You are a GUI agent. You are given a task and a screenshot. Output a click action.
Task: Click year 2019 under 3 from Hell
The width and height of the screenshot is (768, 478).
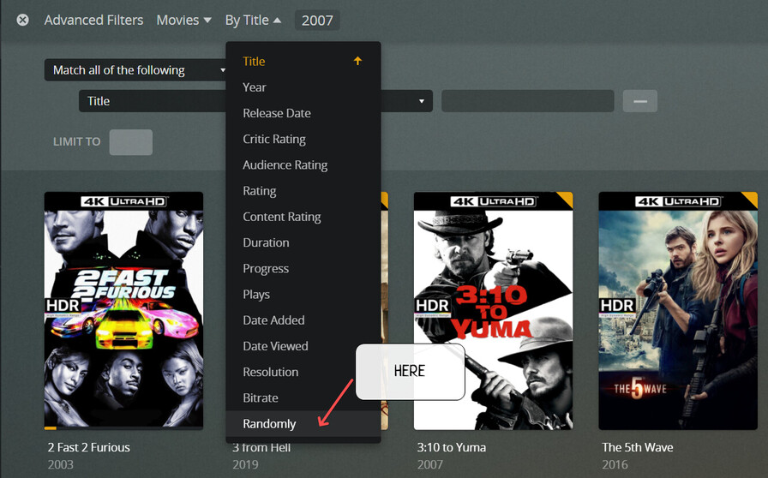pos(245,464)
